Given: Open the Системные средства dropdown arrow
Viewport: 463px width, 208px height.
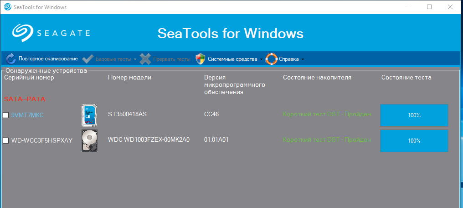Looking at the screenshot, I should pos(262,59).
